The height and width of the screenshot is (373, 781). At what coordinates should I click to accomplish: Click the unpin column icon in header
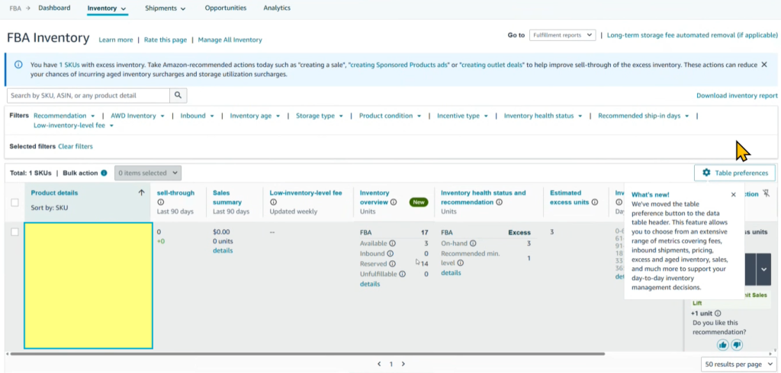click(765, 193)
